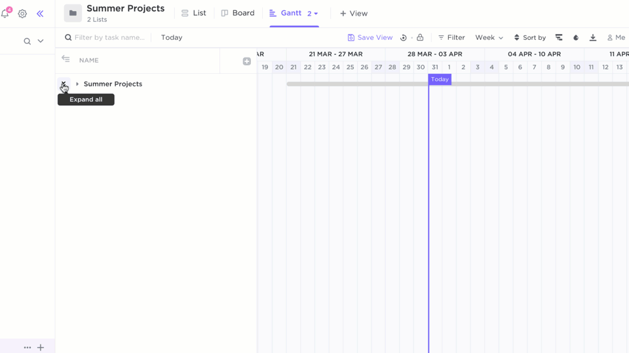
Task: Click the autosave view icon
Action: (404, 38)
